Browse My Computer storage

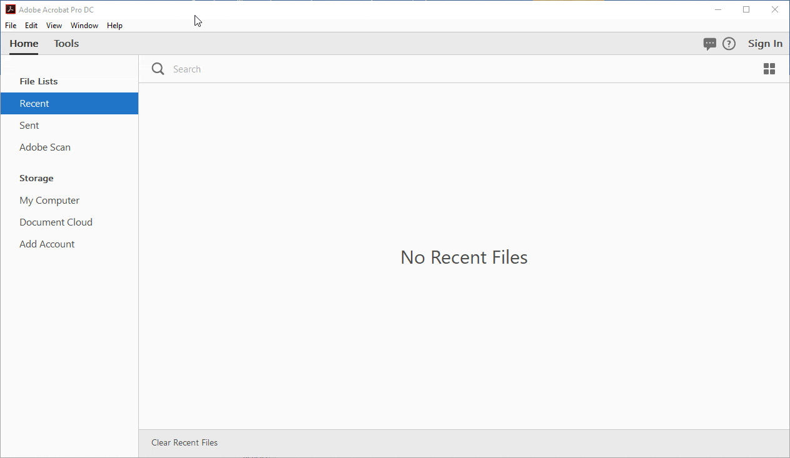pyautogui.click(x=69, y=201)
